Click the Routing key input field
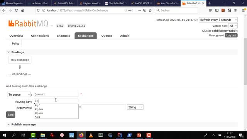247x139 pixels. (56, 101)
